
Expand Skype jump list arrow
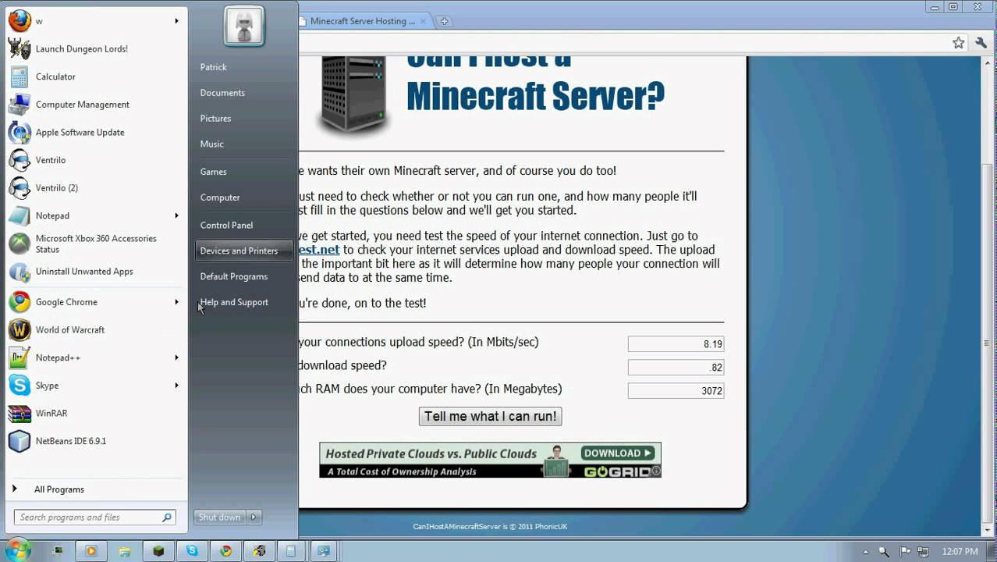tap(176, 386)
